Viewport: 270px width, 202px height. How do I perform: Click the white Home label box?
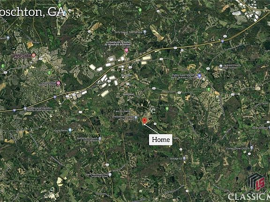coord(161,140)
